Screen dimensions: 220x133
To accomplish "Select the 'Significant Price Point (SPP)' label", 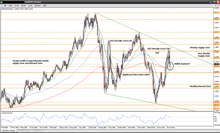I will click(136, 75).
